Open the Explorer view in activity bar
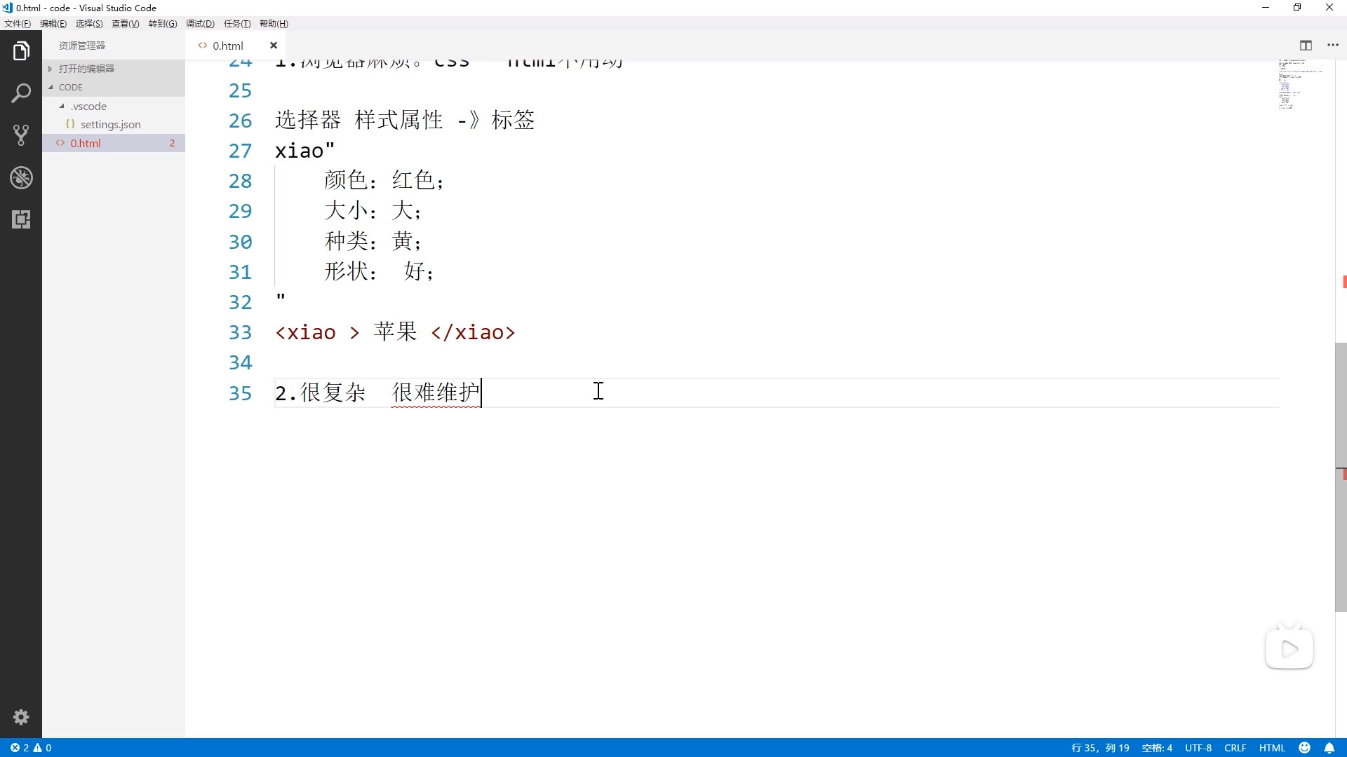1347x757 pixels. pyautogui.click(x=21, y=51)
